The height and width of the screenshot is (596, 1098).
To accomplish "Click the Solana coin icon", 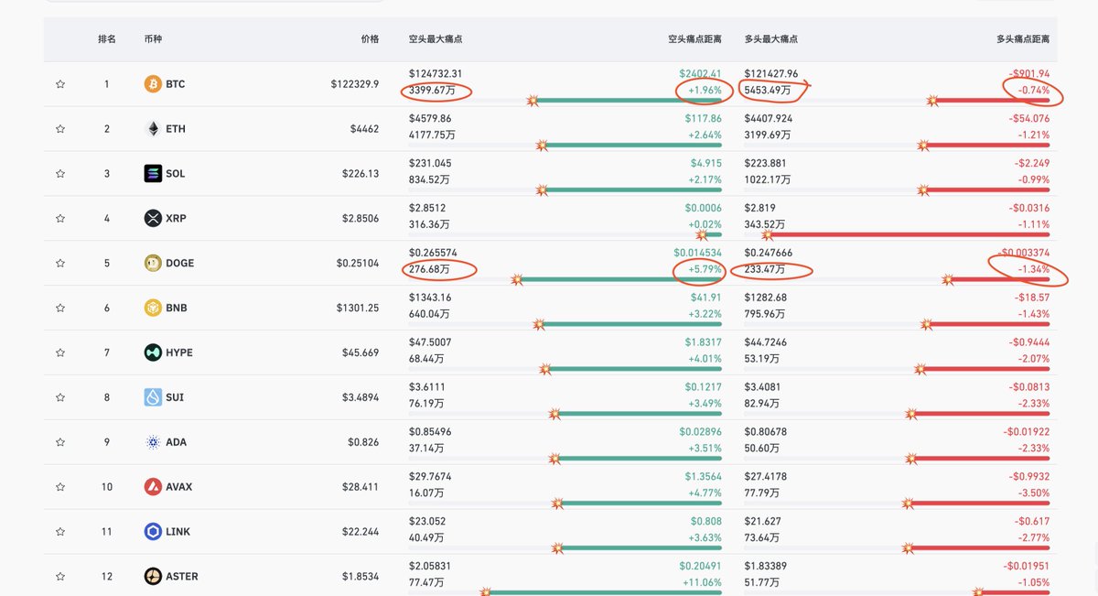I will tap(153, 174).
